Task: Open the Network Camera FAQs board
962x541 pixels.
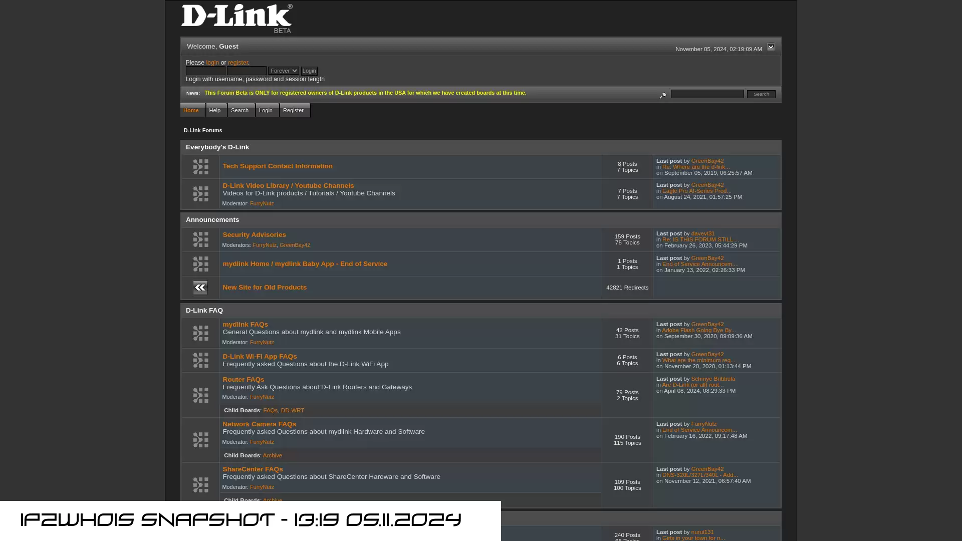Action: click(259, 424)
